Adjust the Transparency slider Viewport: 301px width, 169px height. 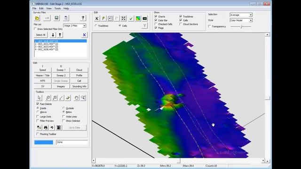[x=241, y=27]
